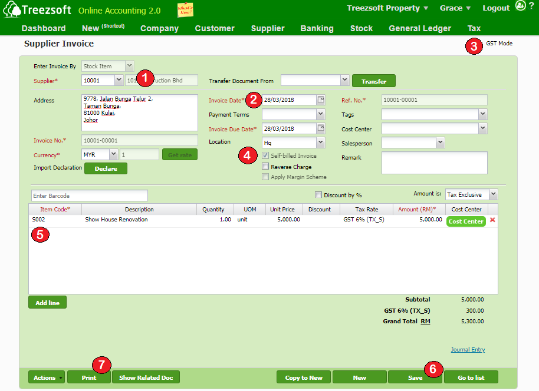539x391 pixels.
Task: Open the Invoice Date calendar picker
Action: point(321,100)
